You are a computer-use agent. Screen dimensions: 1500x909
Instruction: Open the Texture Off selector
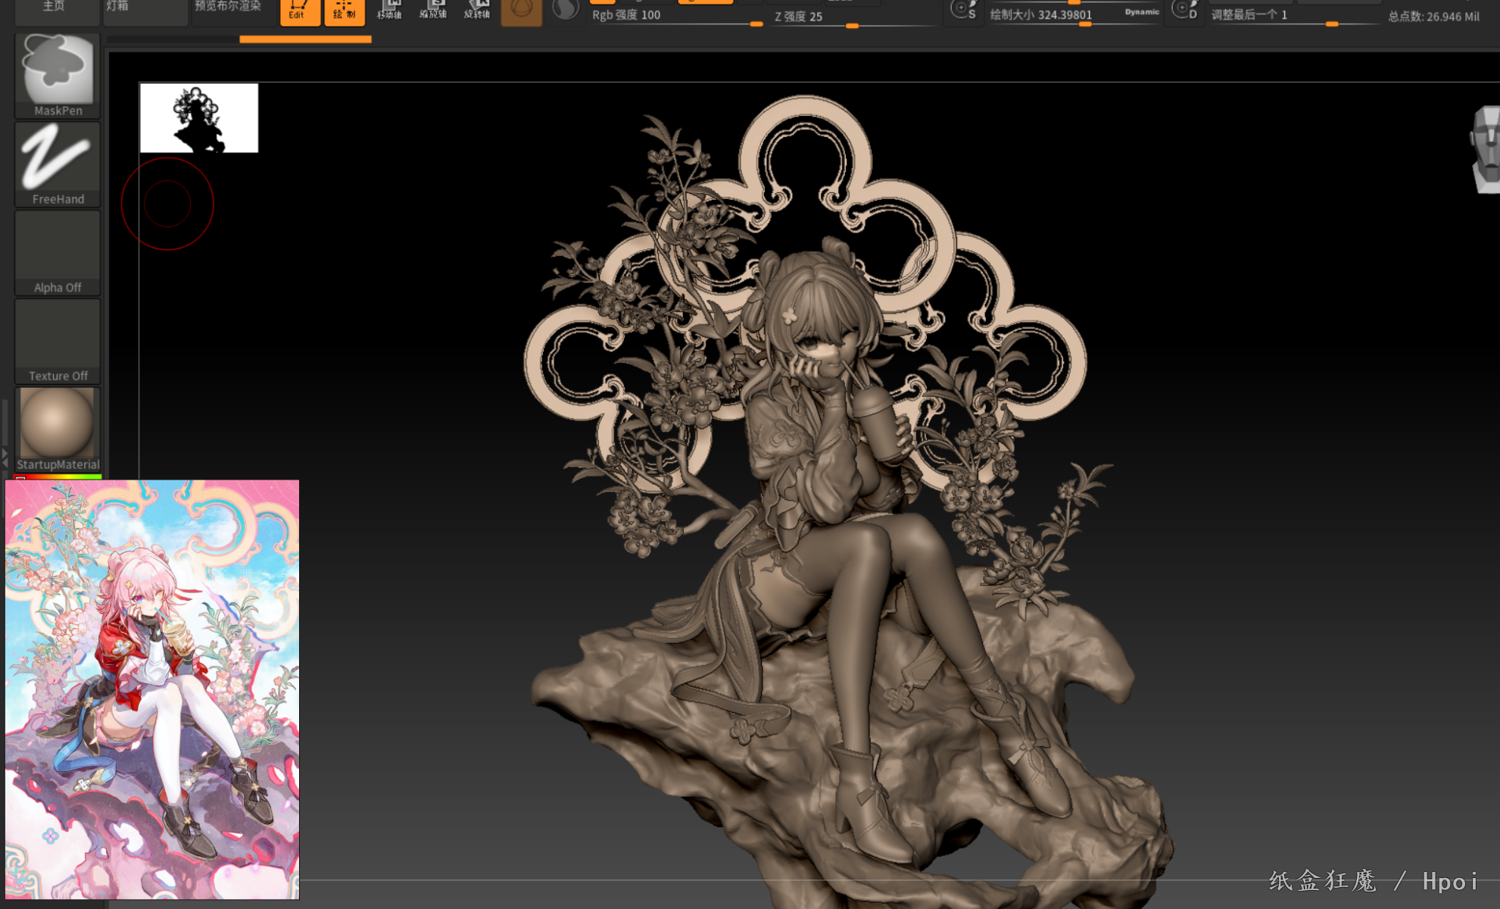[58, 341]
